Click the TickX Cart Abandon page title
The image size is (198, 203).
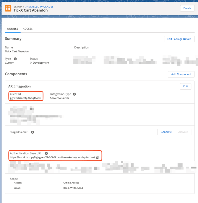coord(31,10)
